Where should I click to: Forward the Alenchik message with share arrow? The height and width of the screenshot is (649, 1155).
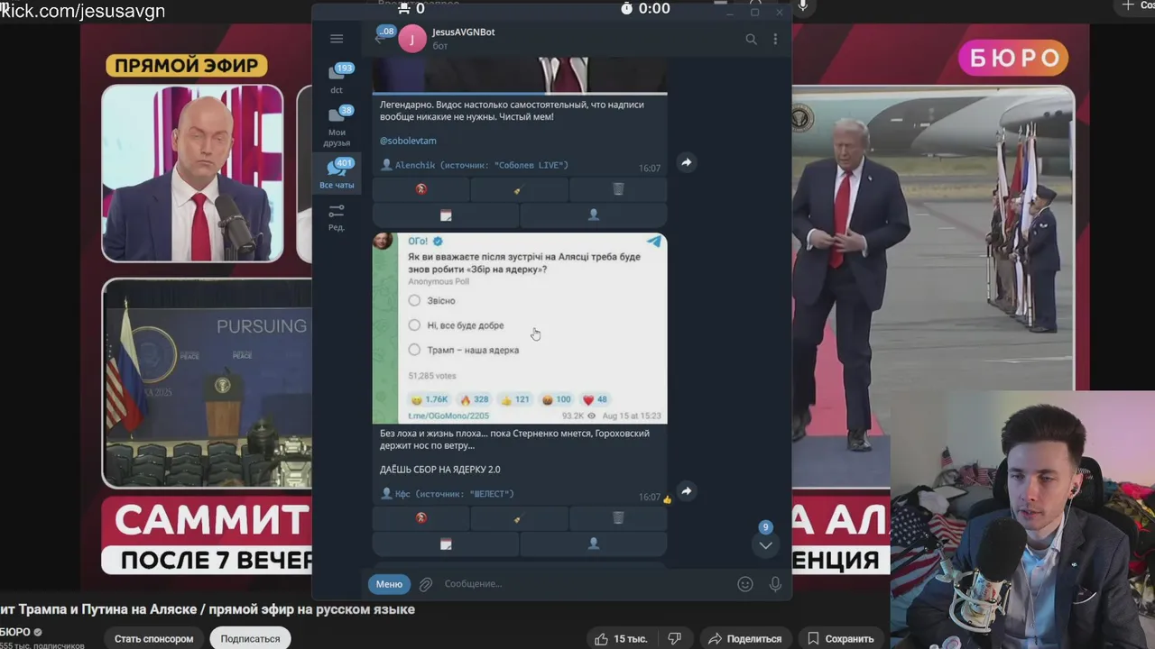686,162
